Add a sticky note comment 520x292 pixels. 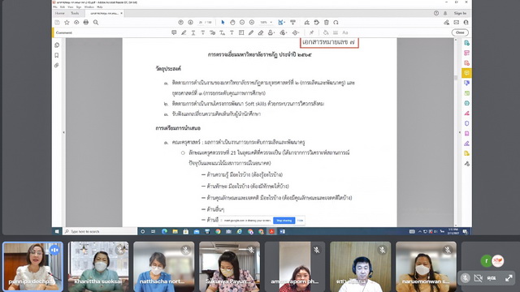[x=174, y=32]
